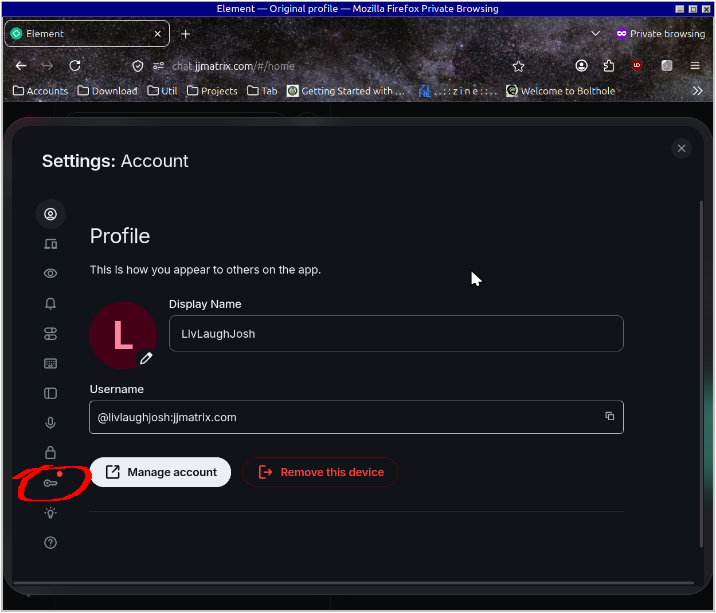716x613 pixels.
Task: Open the Appearance eye settings icon
Action: tap(50, 274)
